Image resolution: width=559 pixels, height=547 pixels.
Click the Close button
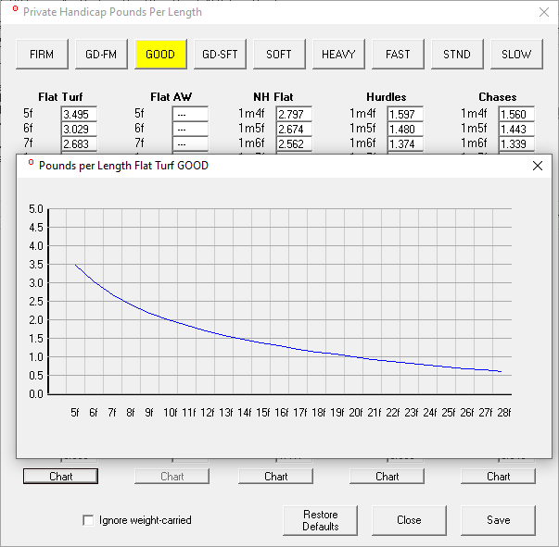(409, 520)
